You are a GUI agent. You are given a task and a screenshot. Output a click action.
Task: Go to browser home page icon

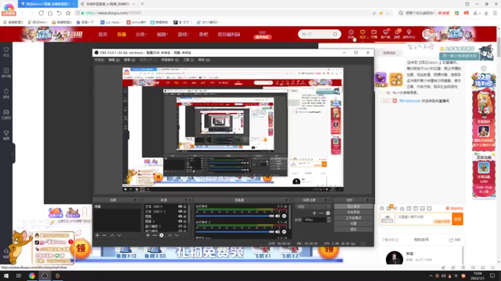click(x=50, y=13)
